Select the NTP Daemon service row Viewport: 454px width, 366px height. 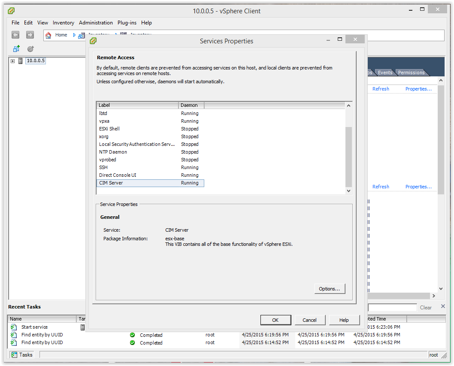click(150, 152)
